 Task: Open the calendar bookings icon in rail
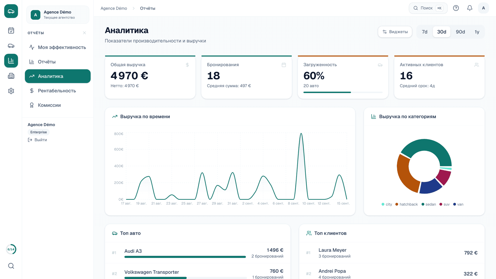[x=11, y=31]
